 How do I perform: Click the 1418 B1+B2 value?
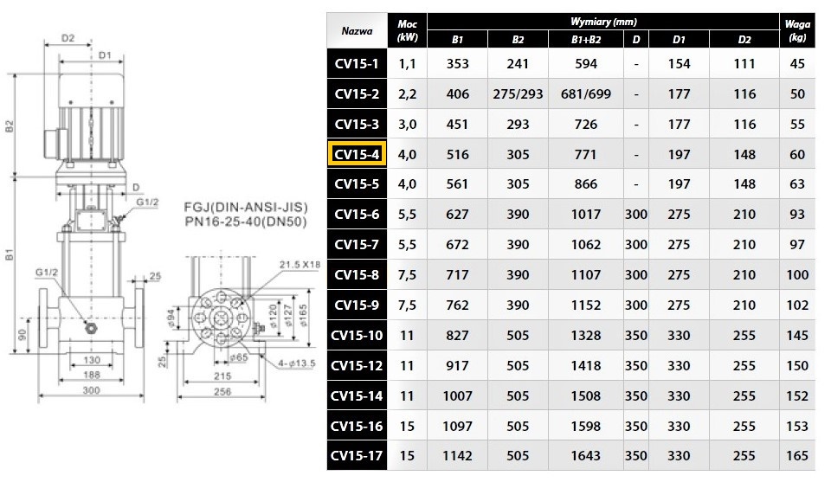[586, 365]
